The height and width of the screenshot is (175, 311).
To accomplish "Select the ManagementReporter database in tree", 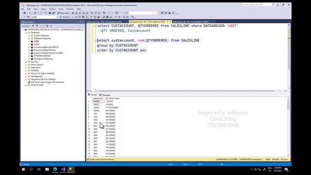I will (43, 59).
